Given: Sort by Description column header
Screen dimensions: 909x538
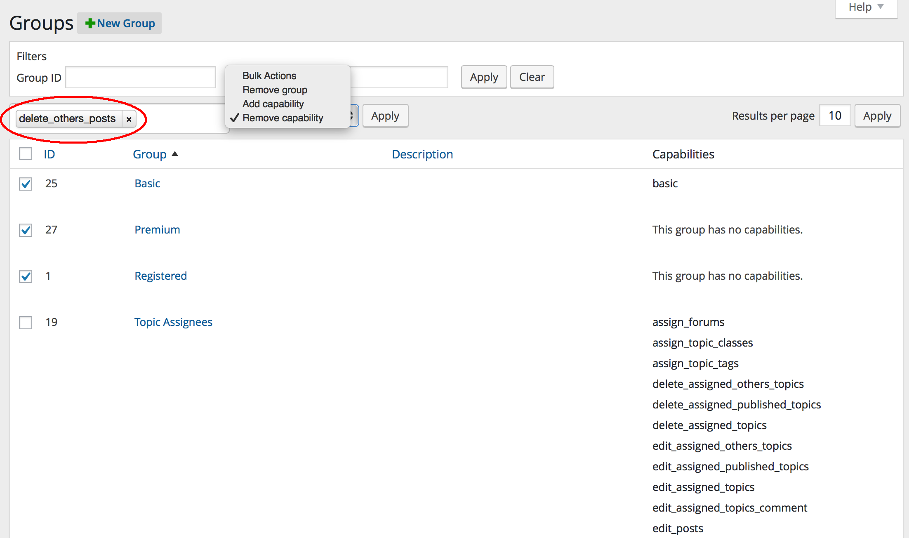Looking at the screenshot, I should tap(422, 154).
